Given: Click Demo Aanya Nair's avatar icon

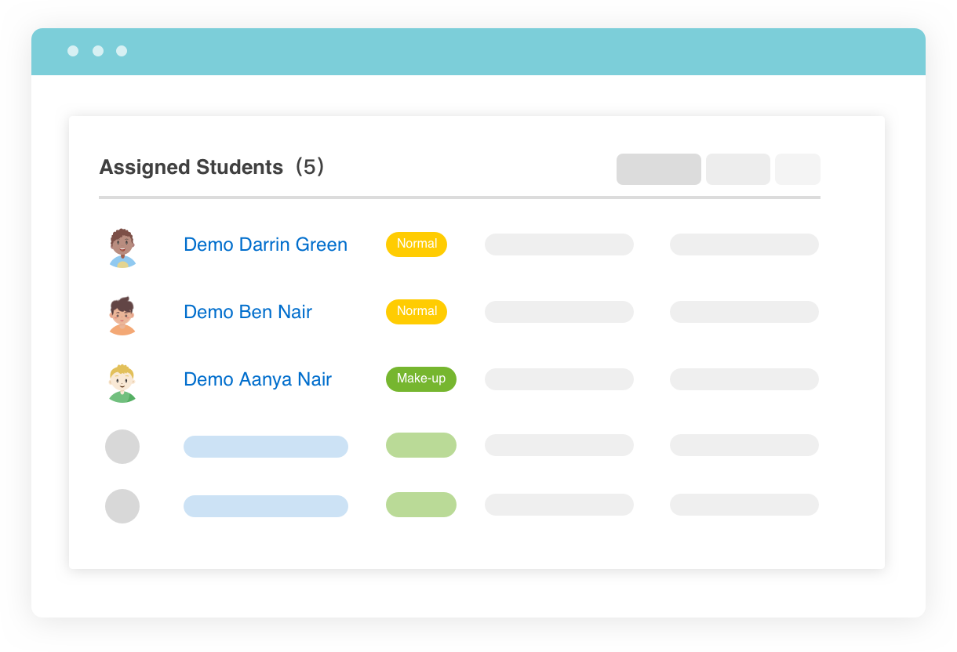Looking at the screenshot, I should point(122,382).
